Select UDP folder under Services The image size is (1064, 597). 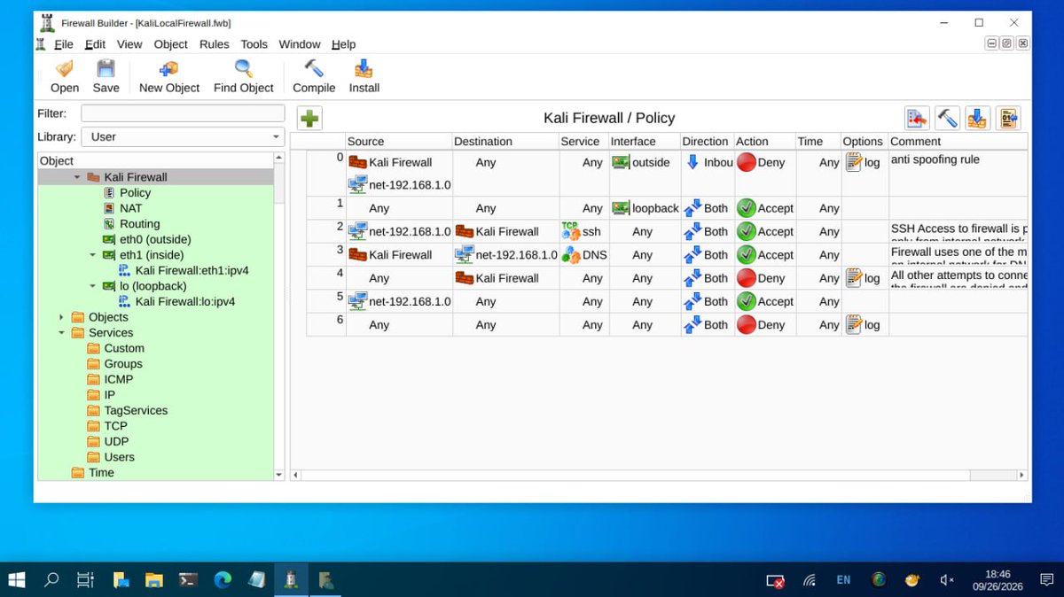[x=116, y=441]
